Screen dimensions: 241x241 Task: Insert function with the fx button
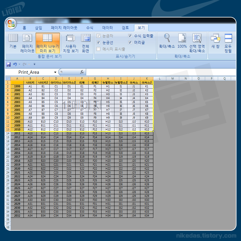click(x=82, y=72)
